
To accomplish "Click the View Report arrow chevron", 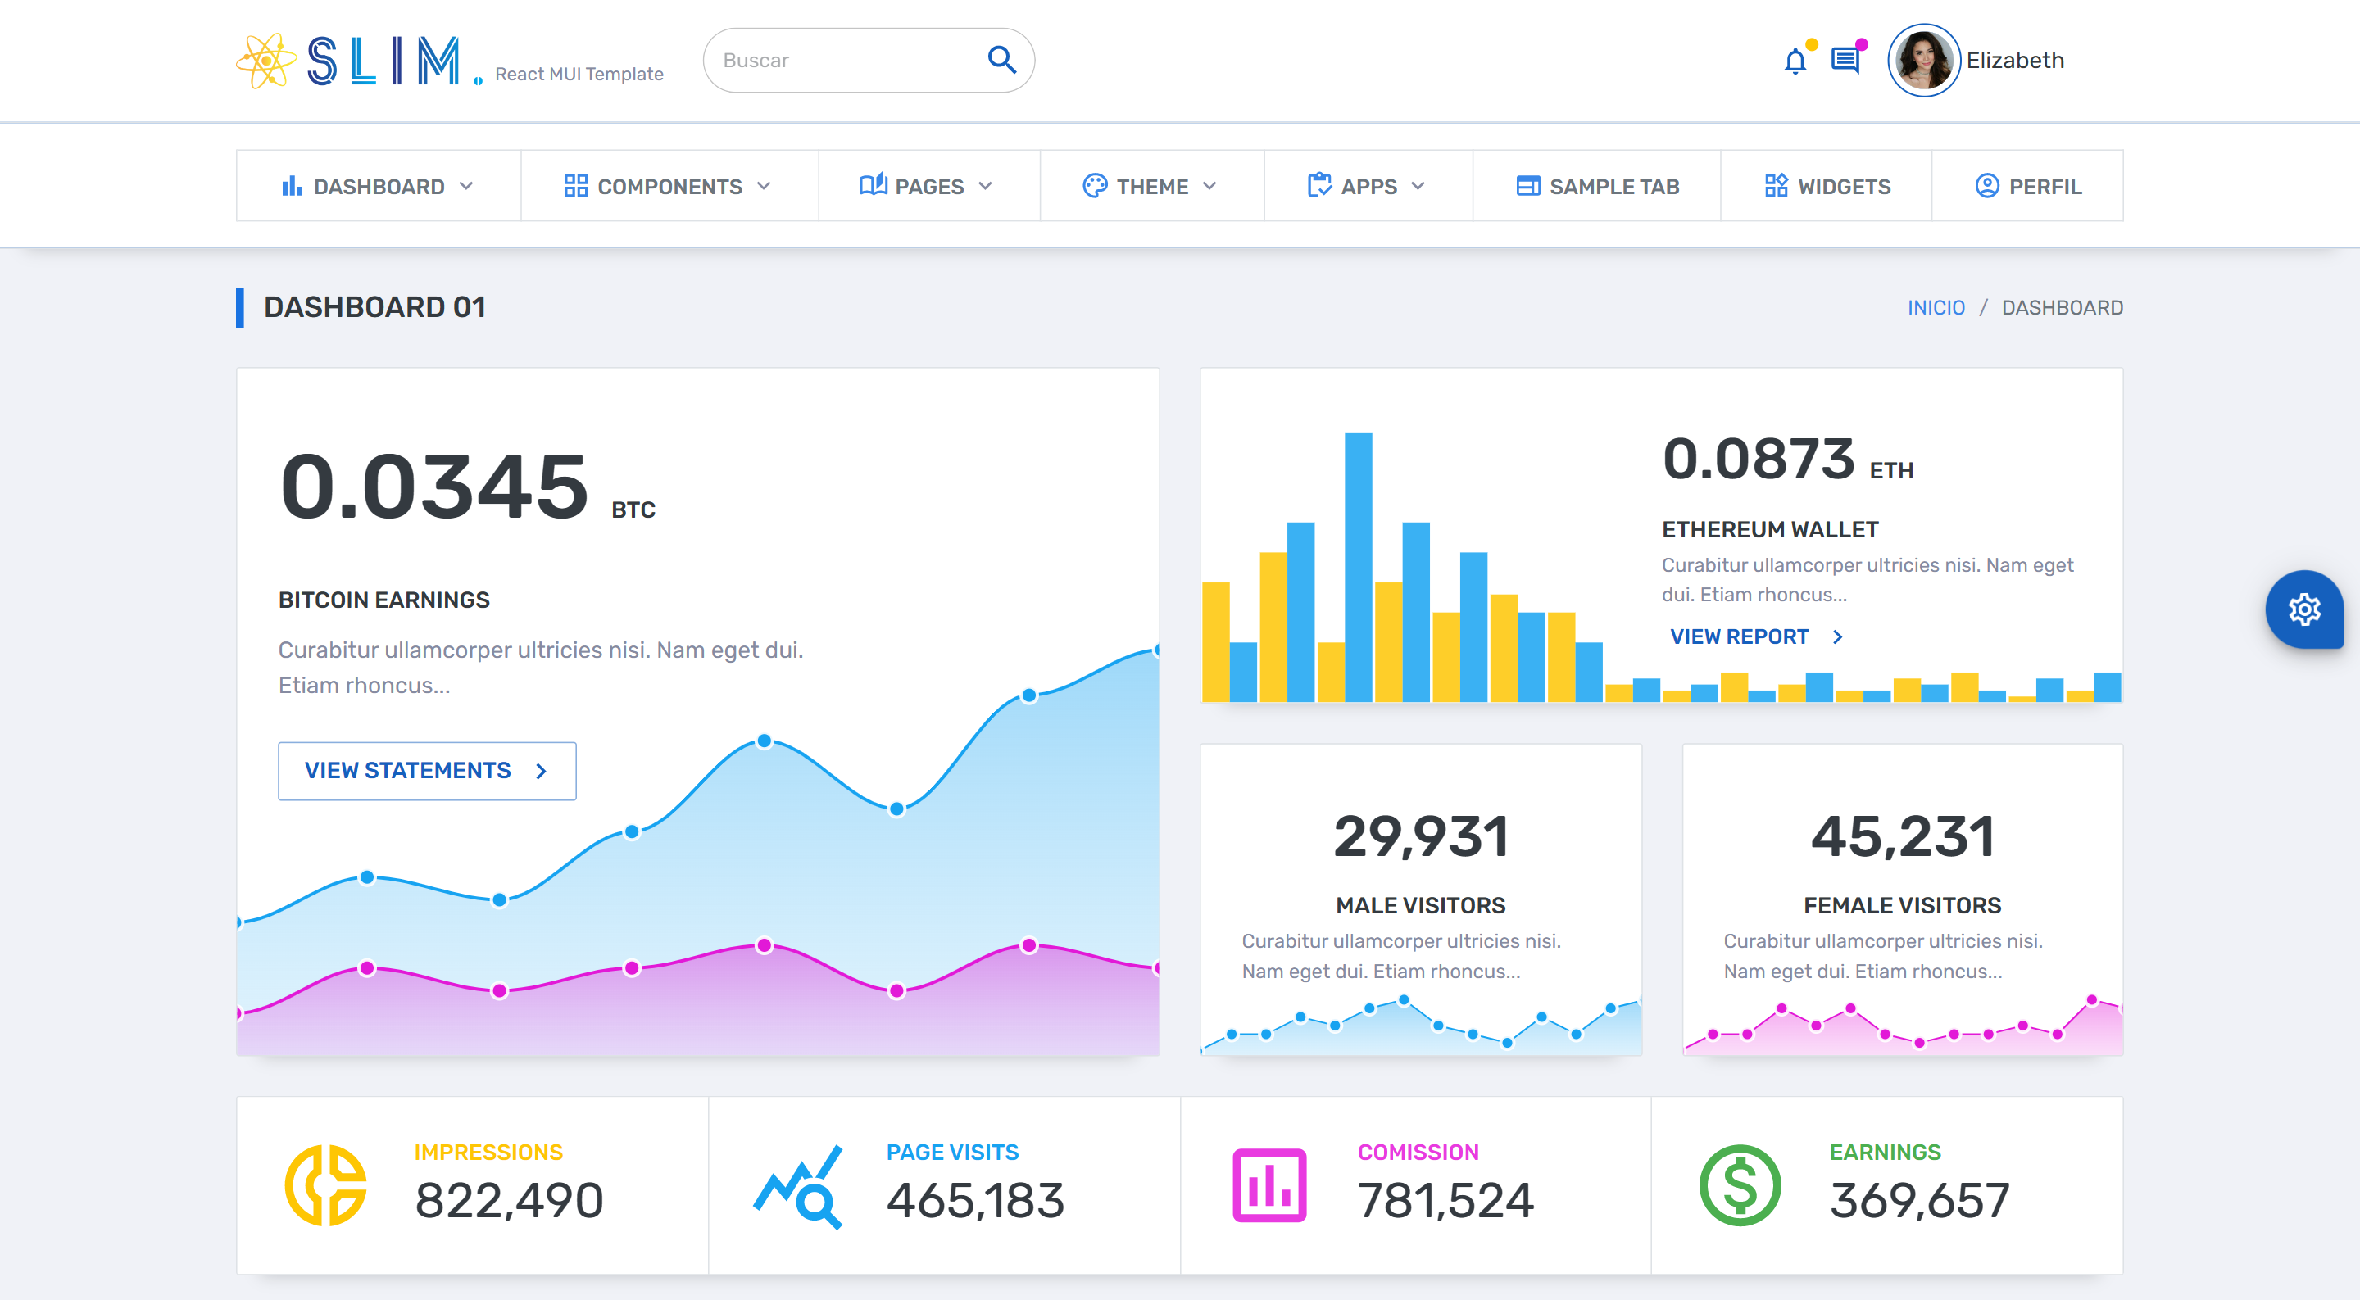I will click(1838, 636).
